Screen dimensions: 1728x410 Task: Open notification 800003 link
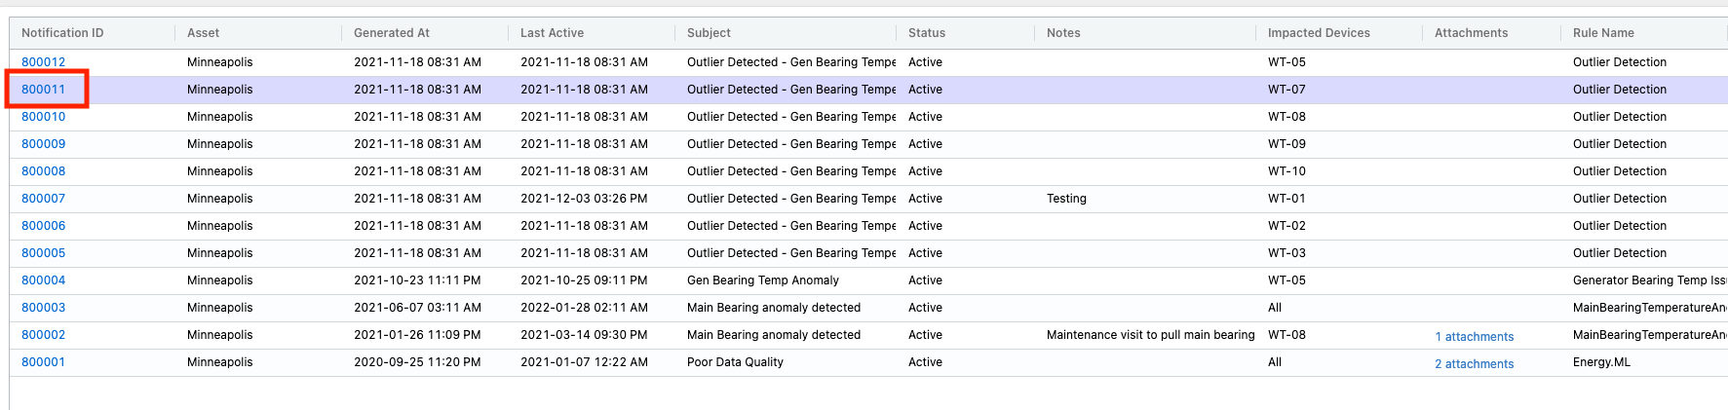[43, 308]
